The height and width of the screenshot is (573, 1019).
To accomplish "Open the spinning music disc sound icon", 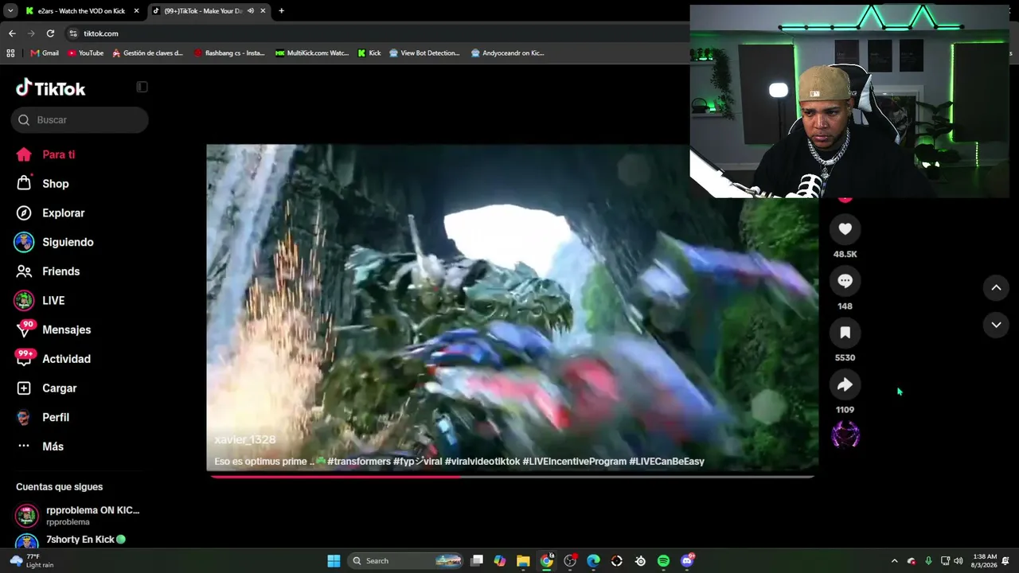I will click(x=845, y=435).
